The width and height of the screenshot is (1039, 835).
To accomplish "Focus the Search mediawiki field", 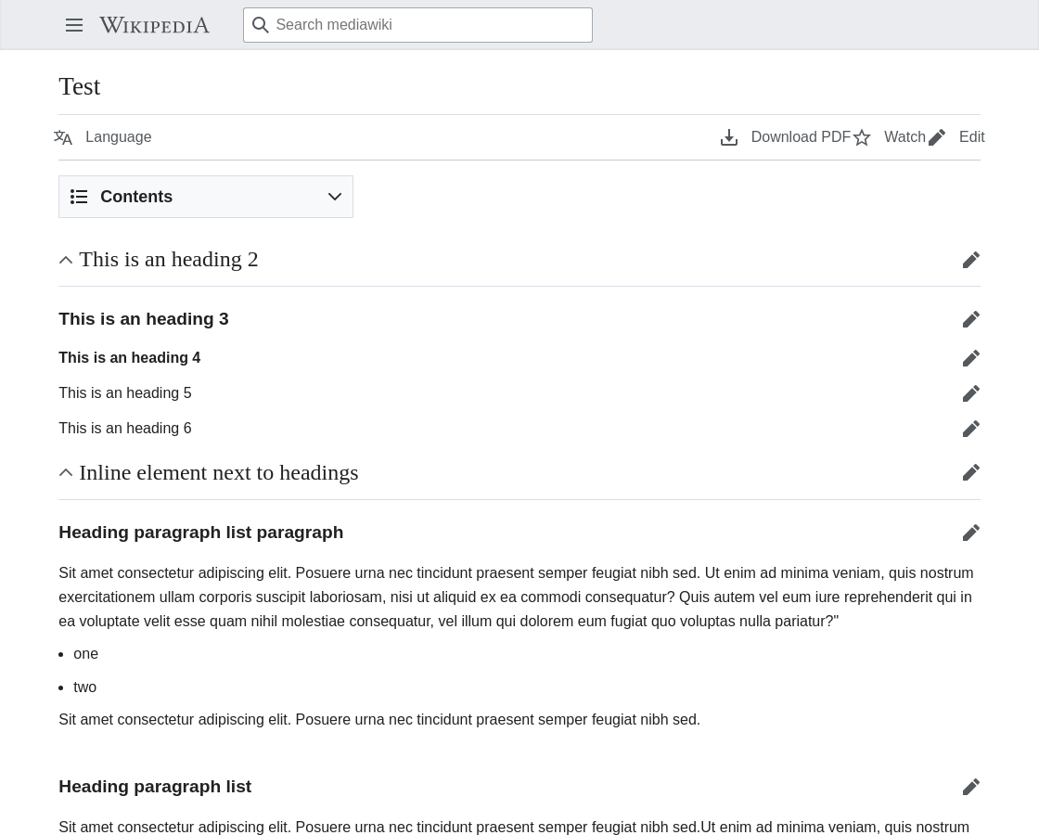I will pos(417,25).
